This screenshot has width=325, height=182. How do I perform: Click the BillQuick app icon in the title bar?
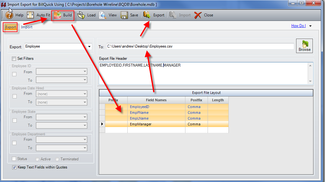4,5
